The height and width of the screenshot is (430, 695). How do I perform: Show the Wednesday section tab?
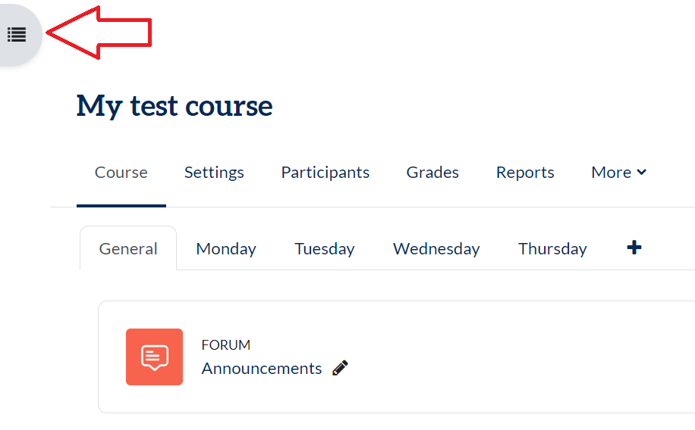pyautogui.click(x=436, y=249)
